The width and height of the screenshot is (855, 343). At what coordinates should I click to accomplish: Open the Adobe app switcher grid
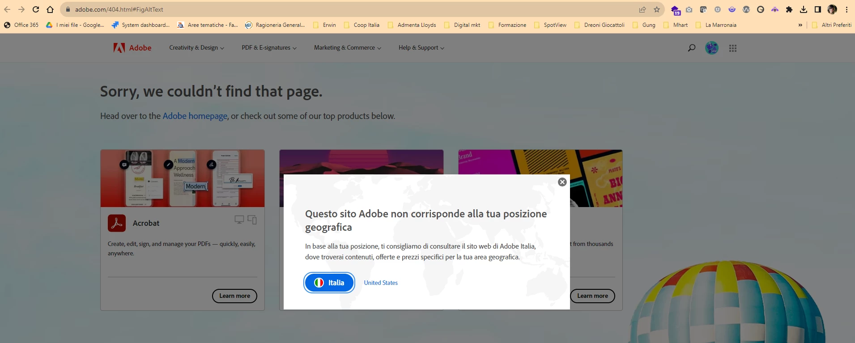[732, 48]
